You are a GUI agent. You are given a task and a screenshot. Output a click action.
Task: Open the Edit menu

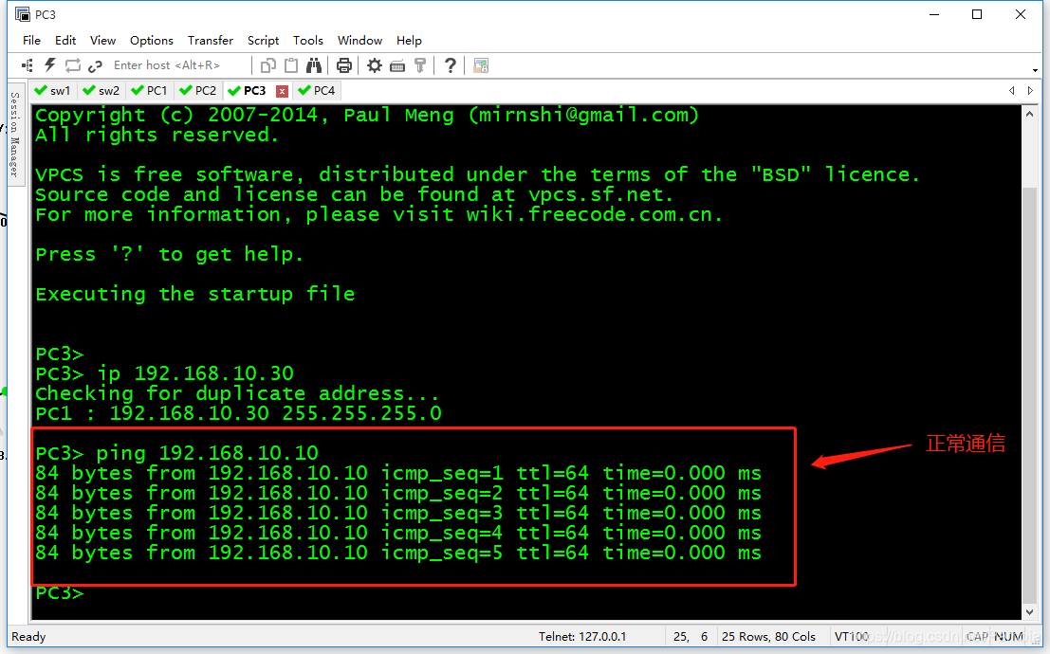[x=64, y=40]
